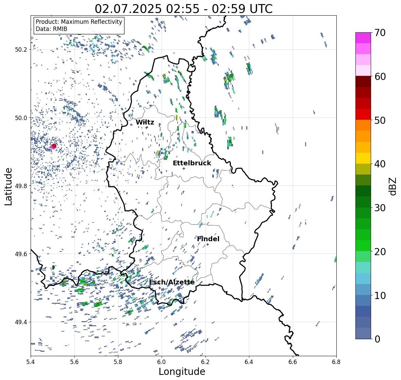Click the title '02.07.2025 02:55 - 02:59 UTC'
This screenshot has height=380, width=401.
click(184, 9)
